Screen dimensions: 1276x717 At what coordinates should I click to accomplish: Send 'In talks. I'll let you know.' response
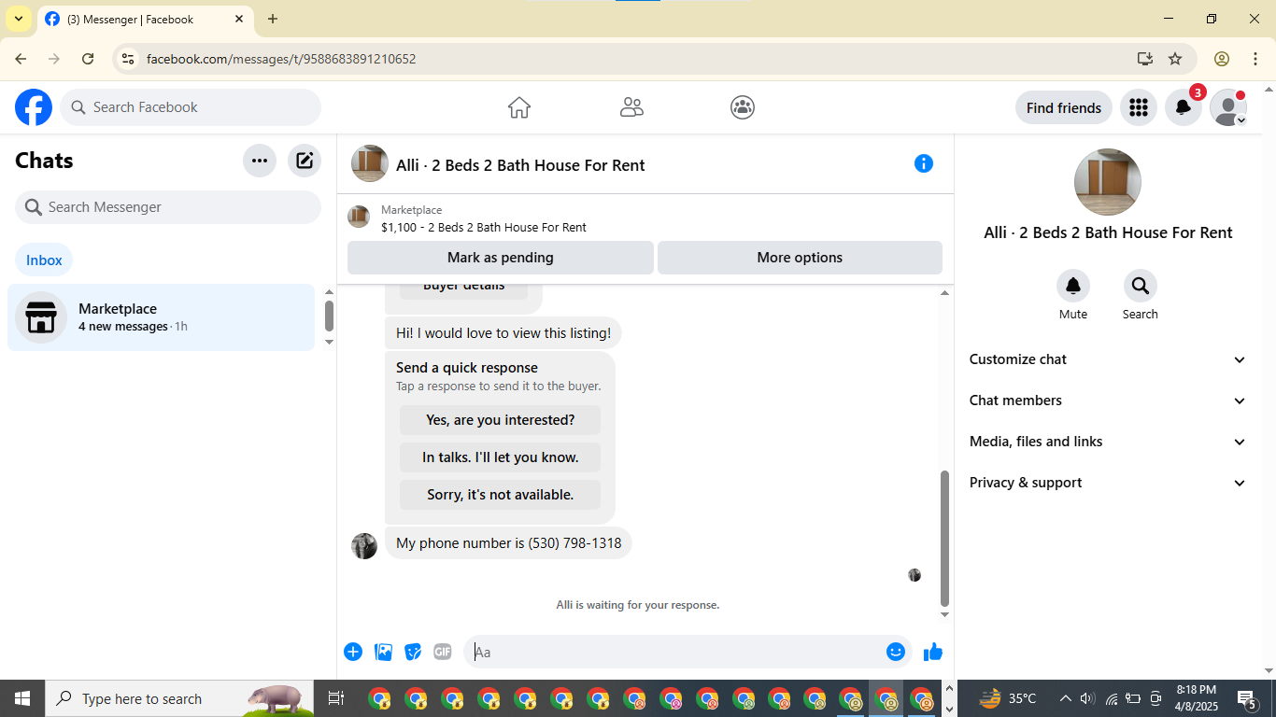coord(501,457)
